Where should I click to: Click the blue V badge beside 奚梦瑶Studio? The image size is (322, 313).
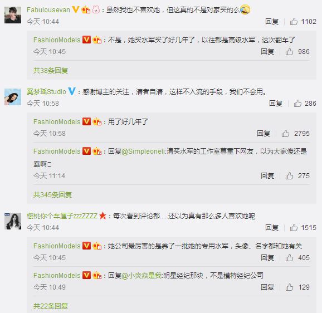pos(72,91)
